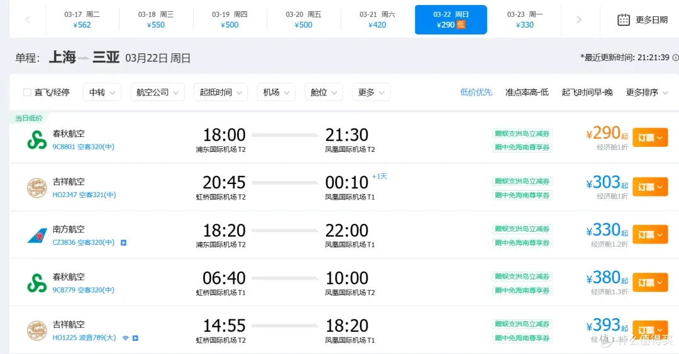Sort by 准点率高-低
Screen dimensions: 679x354
pyautogui.click(x=527, y=92)
